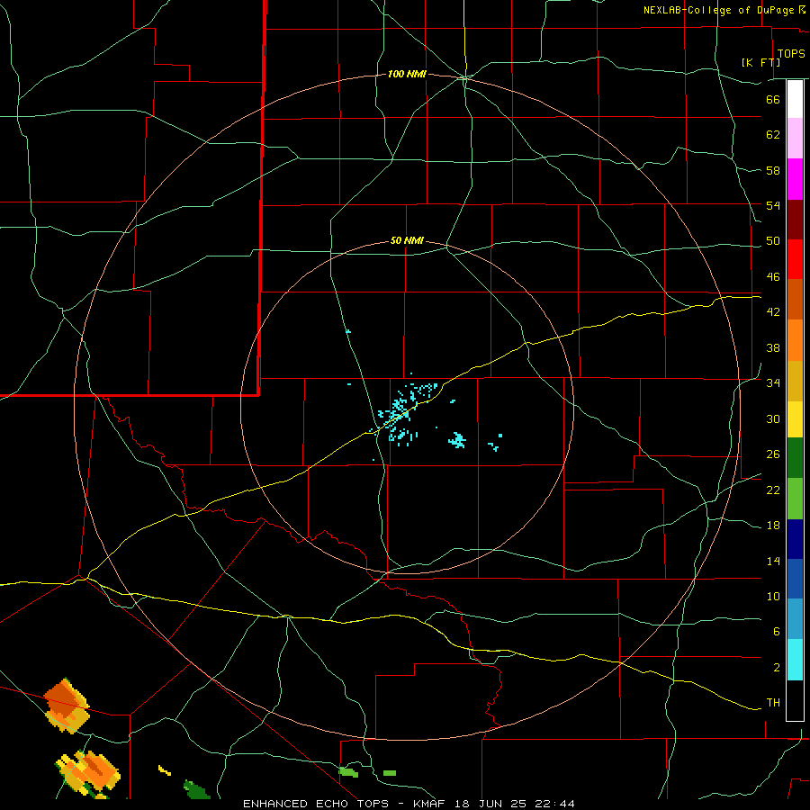Click the '22' legend value

coord(773,490)
